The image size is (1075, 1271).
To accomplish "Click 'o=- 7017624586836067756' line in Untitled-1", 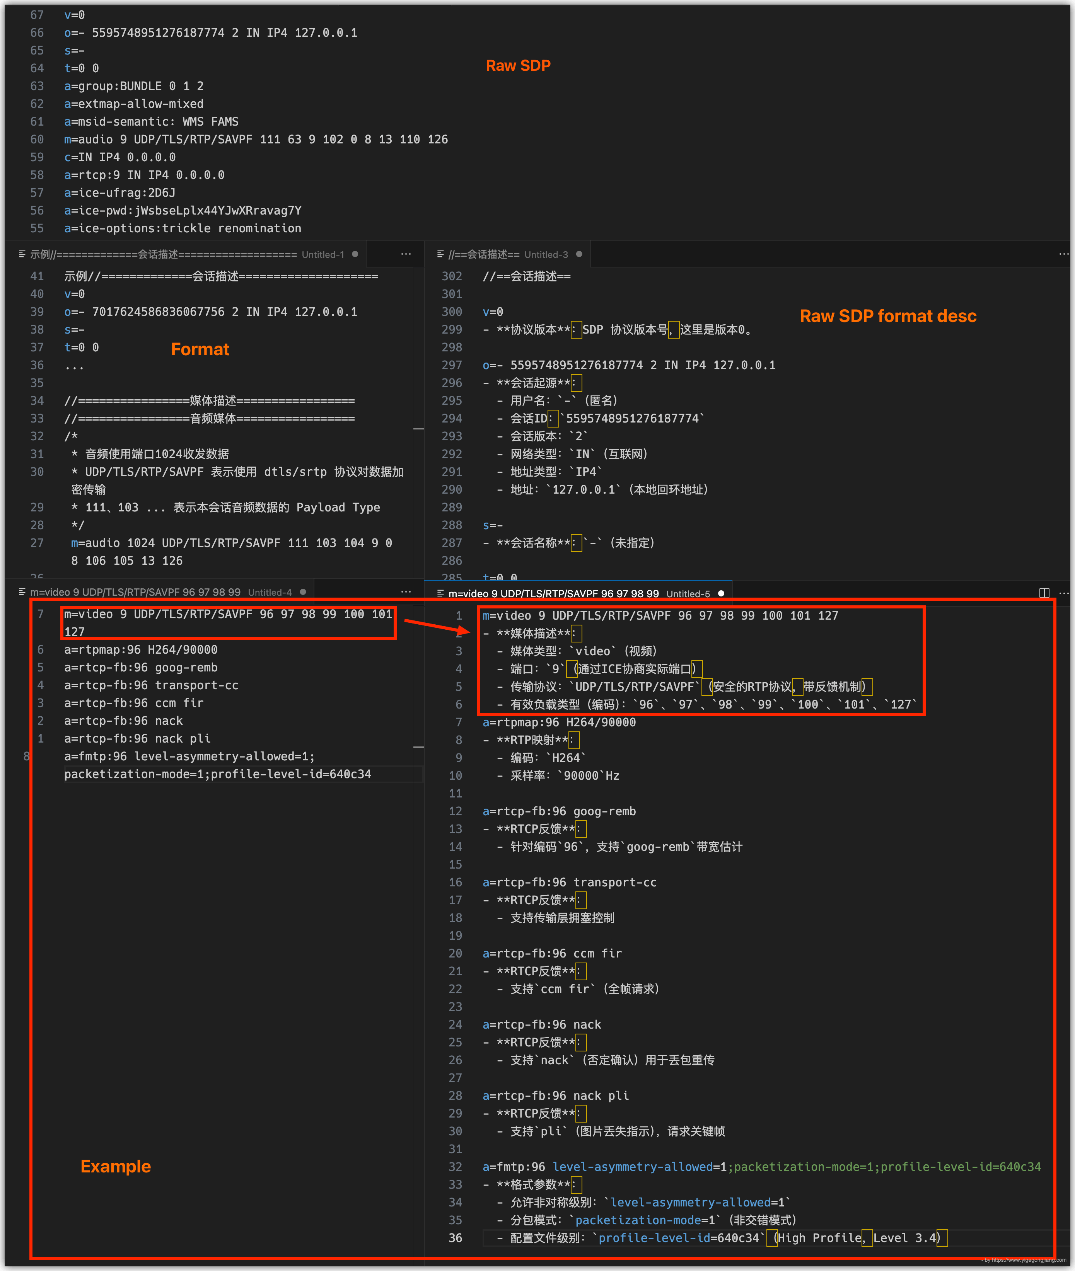I will (211, 311).
